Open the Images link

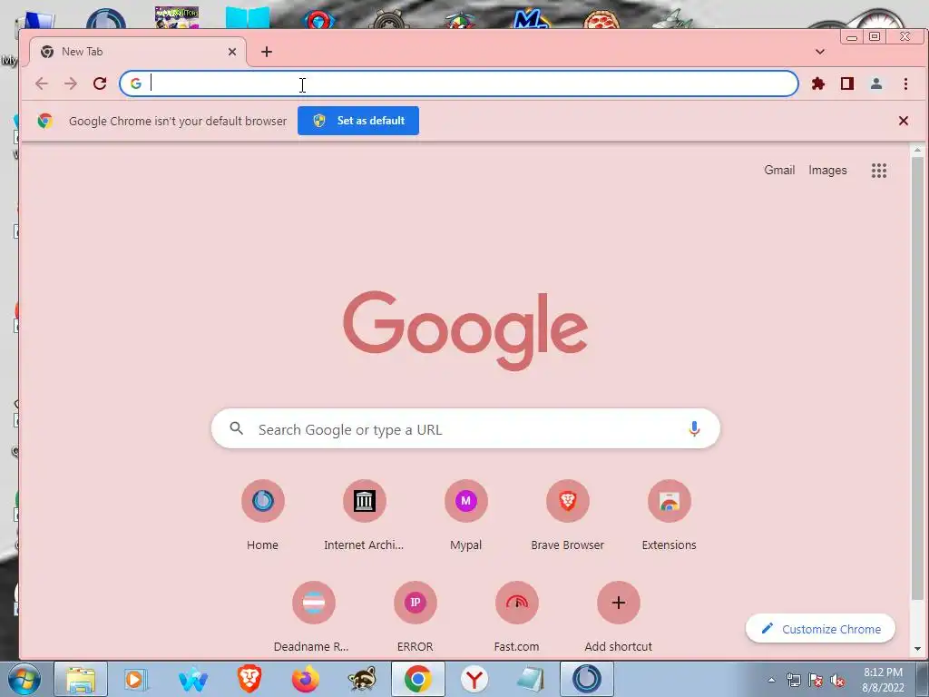pyautogui.click(x=827, y=170)
